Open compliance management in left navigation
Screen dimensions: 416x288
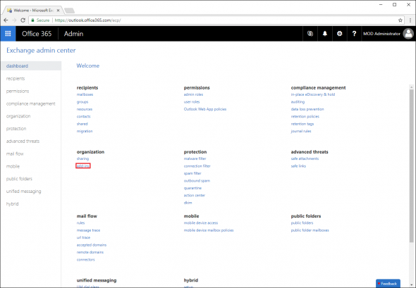[x=31, y=104]
